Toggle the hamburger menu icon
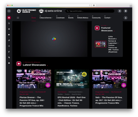Image resolution: width=138 pixels, height=117 pixels. tap(18, 18)
